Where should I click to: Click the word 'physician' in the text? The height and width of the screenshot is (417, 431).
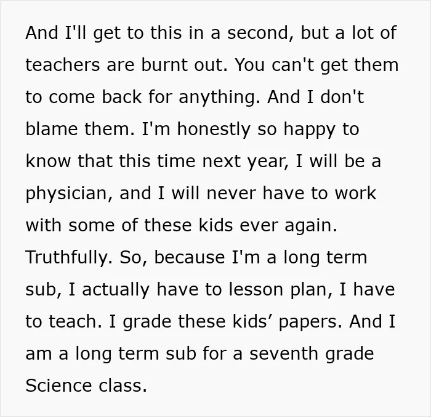click(x=66, y=193)
